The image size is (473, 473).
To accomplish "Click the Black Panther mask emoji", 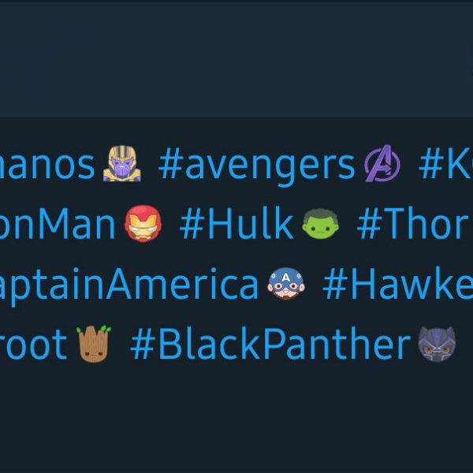I will (x=436, y=345).
